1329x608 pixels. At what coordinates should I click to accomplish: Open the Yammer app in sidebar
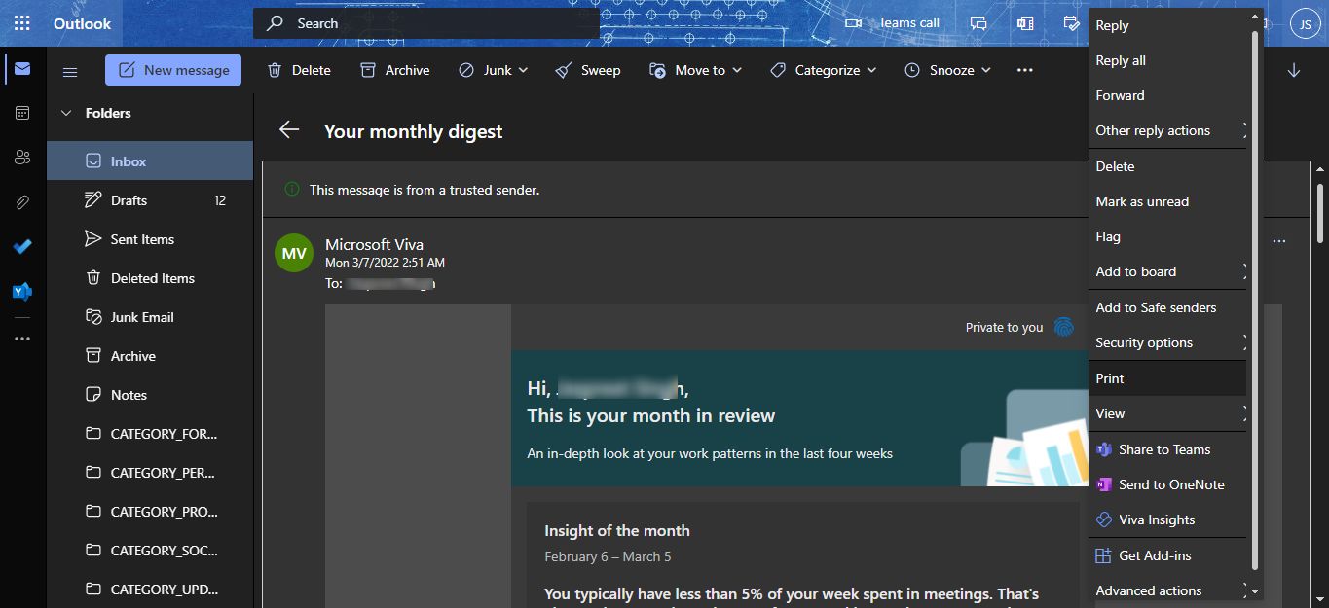pyautogui.click(x=22, y=291)
